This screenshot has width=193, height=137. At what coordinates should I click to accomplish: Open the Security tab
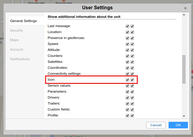click(x=16, y=30)
